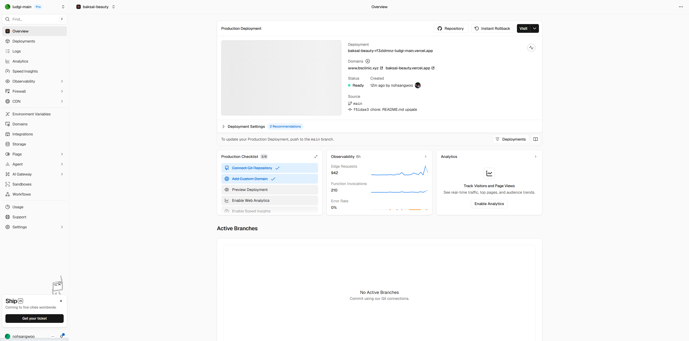Screen dimensions: 689x341
Task: Expand the Firewall sidebar submenu chevron
Action: point(62,91)
